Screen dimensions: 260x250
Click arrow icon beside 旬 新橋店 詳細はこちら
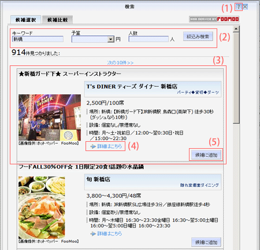coord(93,234)
